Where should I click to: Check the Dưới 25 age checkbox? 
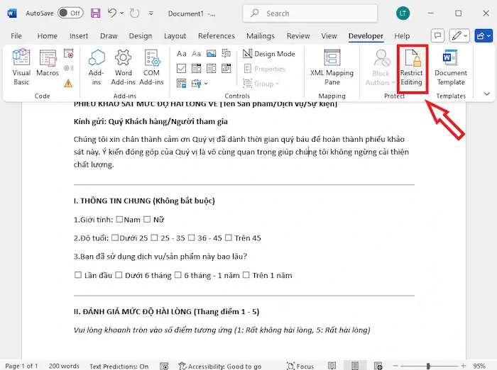[114, 238]
